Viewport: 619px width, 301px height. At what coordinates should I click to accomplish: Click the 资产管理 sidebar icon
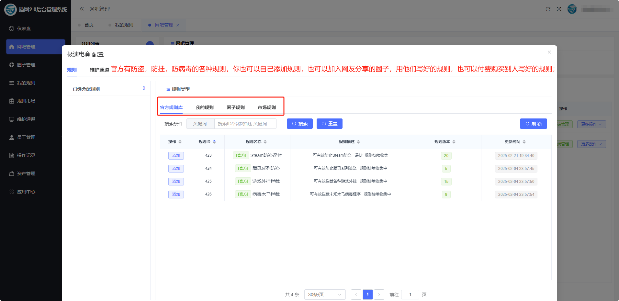(12, 173)
